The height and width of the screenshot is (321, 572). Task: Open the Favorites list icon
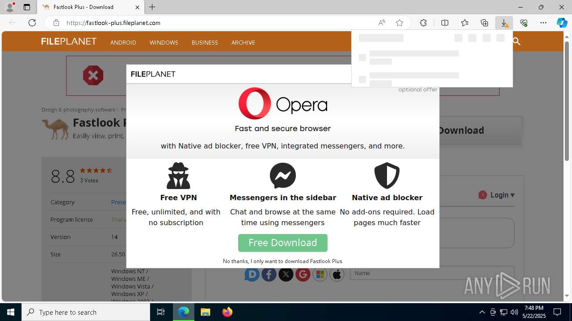coord(465,23)
